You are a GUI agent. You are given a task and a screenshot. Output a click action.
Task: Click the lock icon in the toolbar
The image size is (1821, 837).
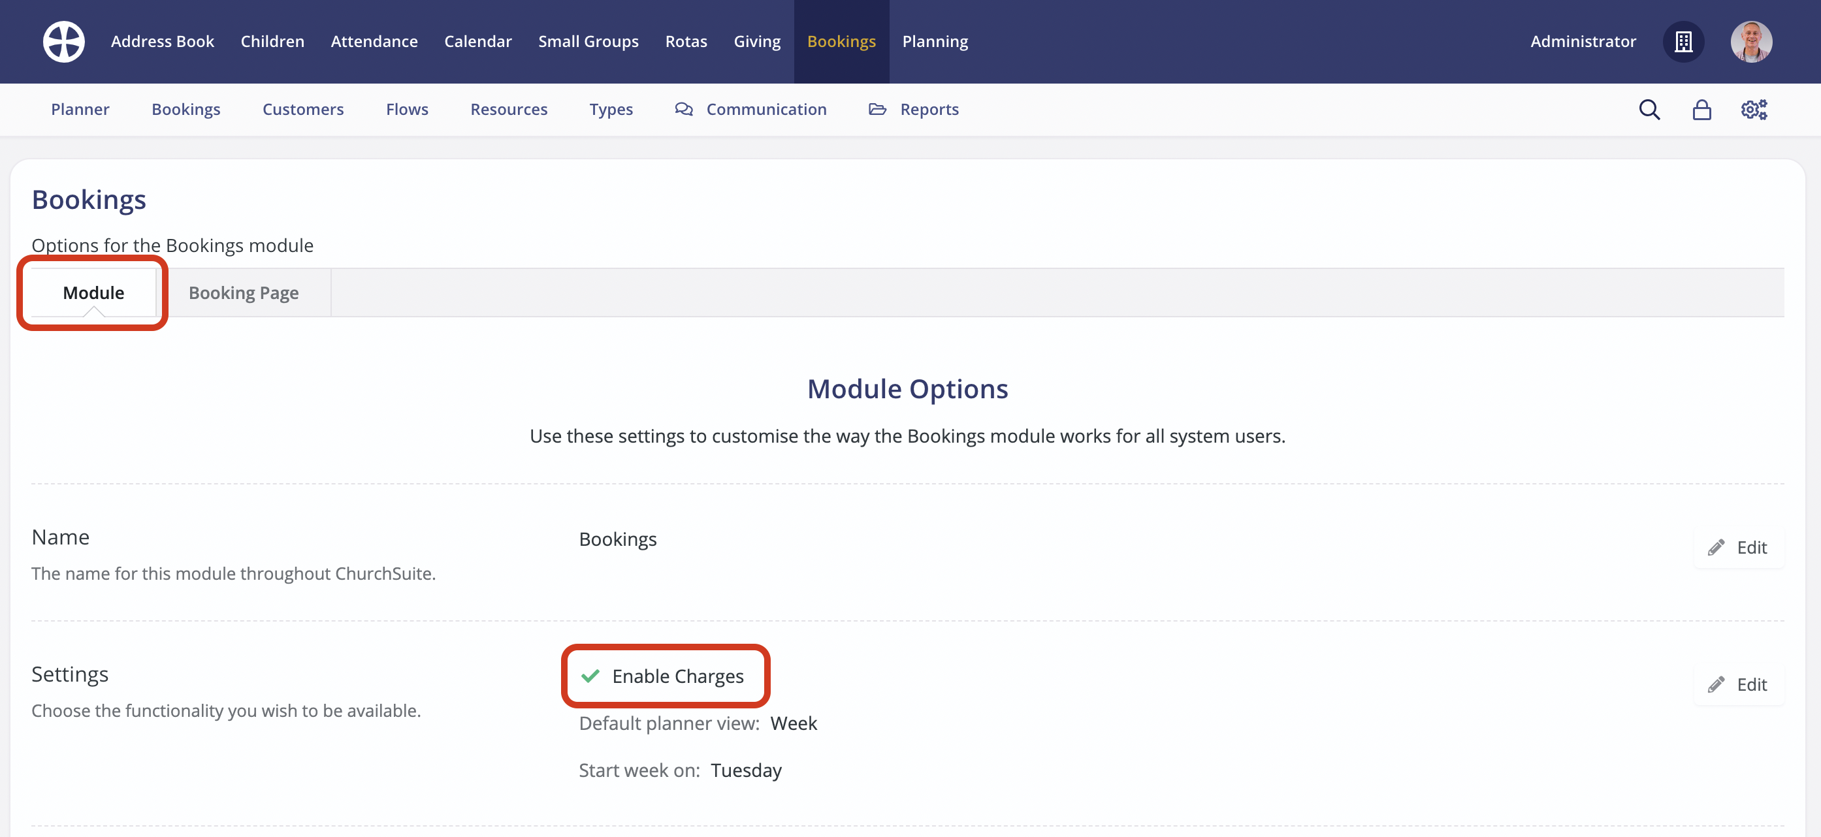(1701, 110)
